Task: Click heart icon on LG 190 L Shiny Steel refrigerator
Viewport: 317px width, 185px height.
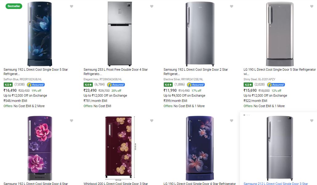Action: click(x=311, y=6)
